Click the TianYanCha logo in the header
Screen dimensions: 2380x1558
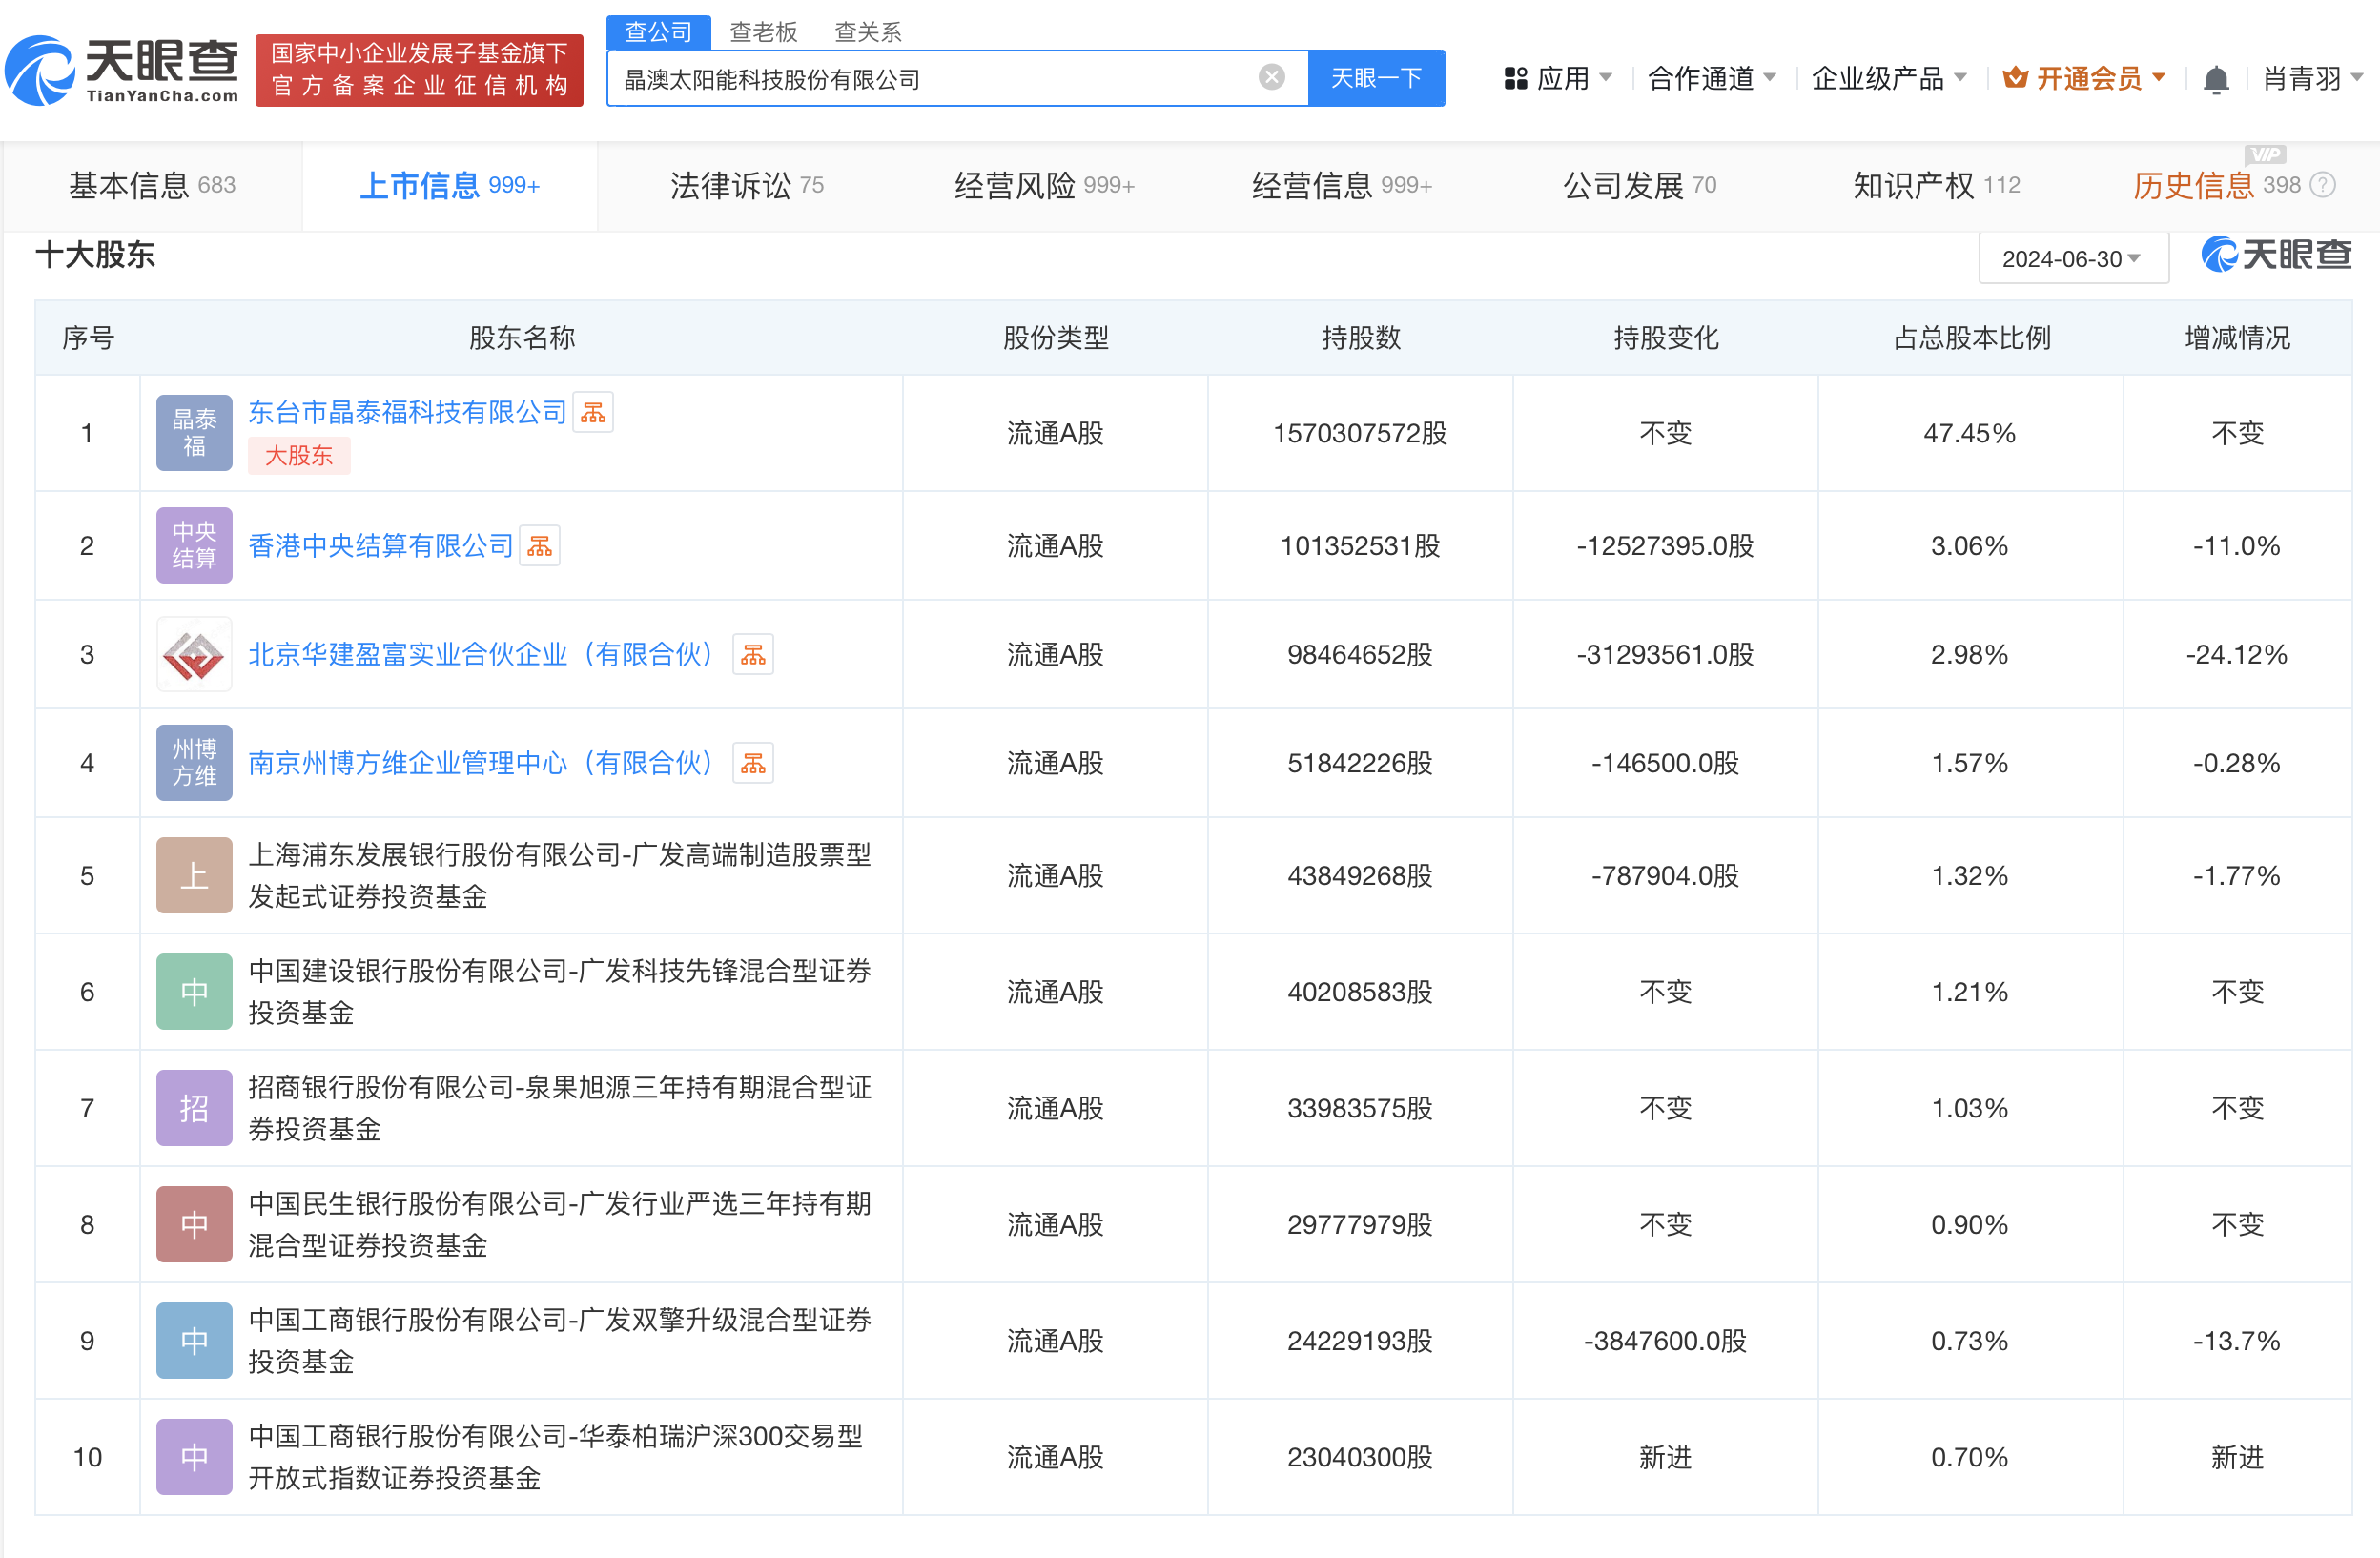click(x=122, y=70)
